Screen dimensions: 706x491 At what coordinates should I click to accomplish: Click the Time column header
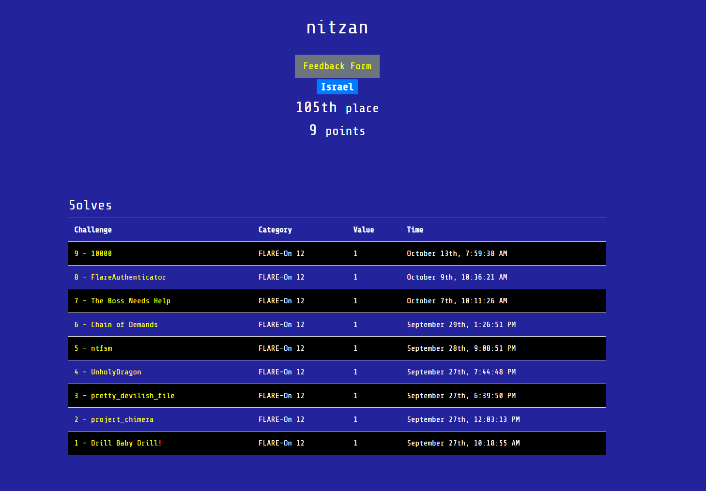click(415, 230)
